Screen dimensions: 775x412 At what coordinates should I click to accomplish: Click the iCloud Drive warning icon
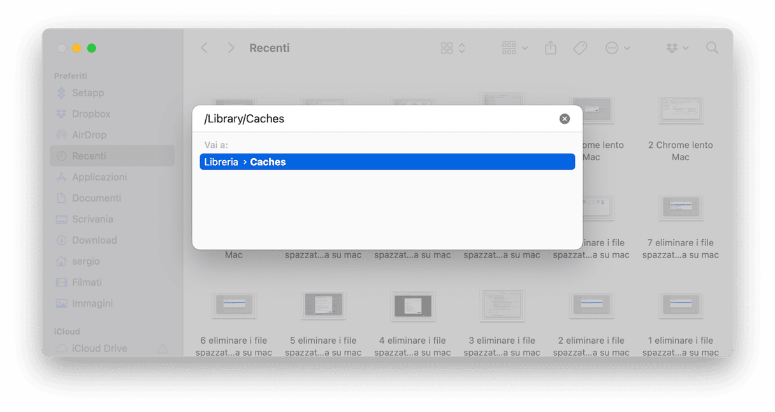pyautogui.click(x=163, y=348)
